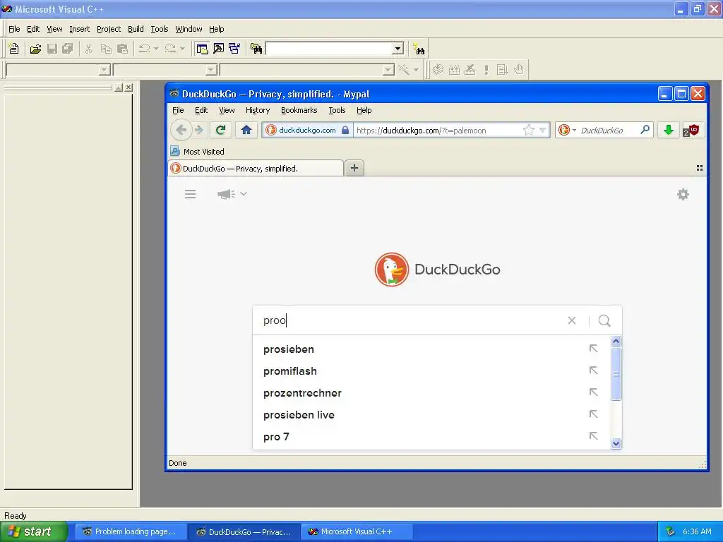The image size is (723, 542).
Task: Click the WizardBar actions wand icon
Action: (404, 70)
